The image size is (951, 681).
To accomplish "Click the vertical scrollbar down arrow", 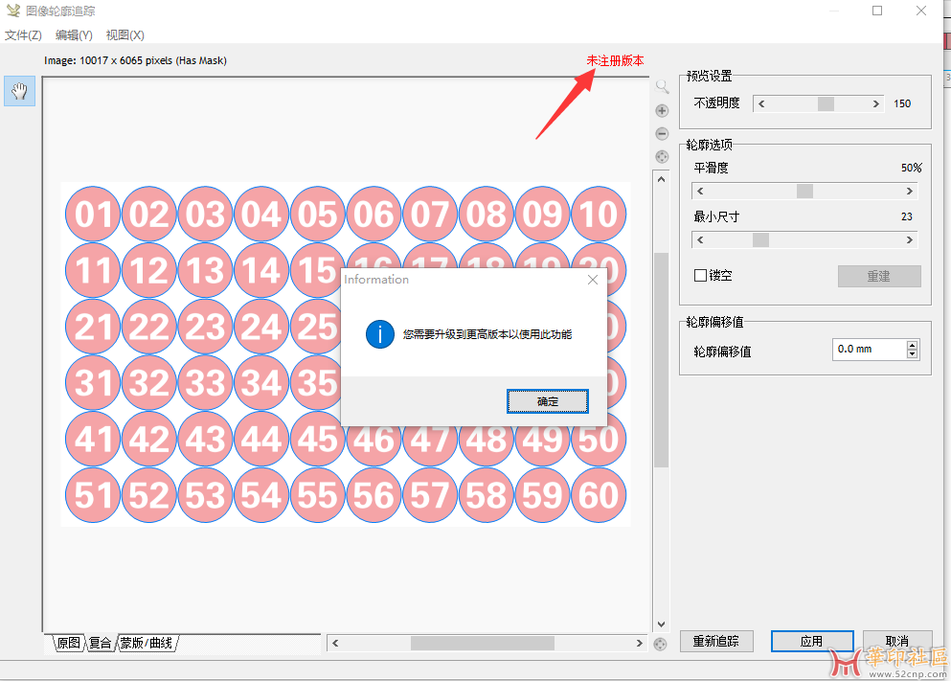I will click(661, 624).
